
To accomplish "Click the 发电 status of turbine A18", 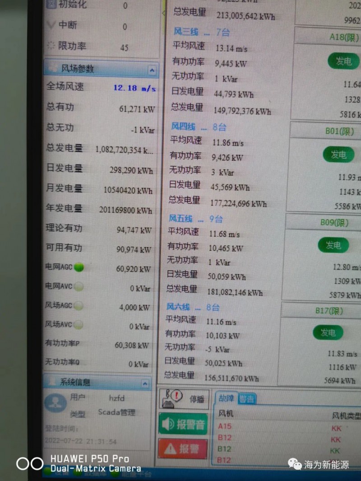I will pyautogui.click(x=344, y=61).
